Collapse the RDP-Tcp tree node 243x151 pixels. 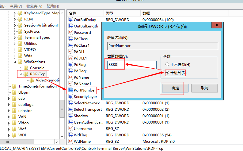pyautogui.click(x=21, y=74)
